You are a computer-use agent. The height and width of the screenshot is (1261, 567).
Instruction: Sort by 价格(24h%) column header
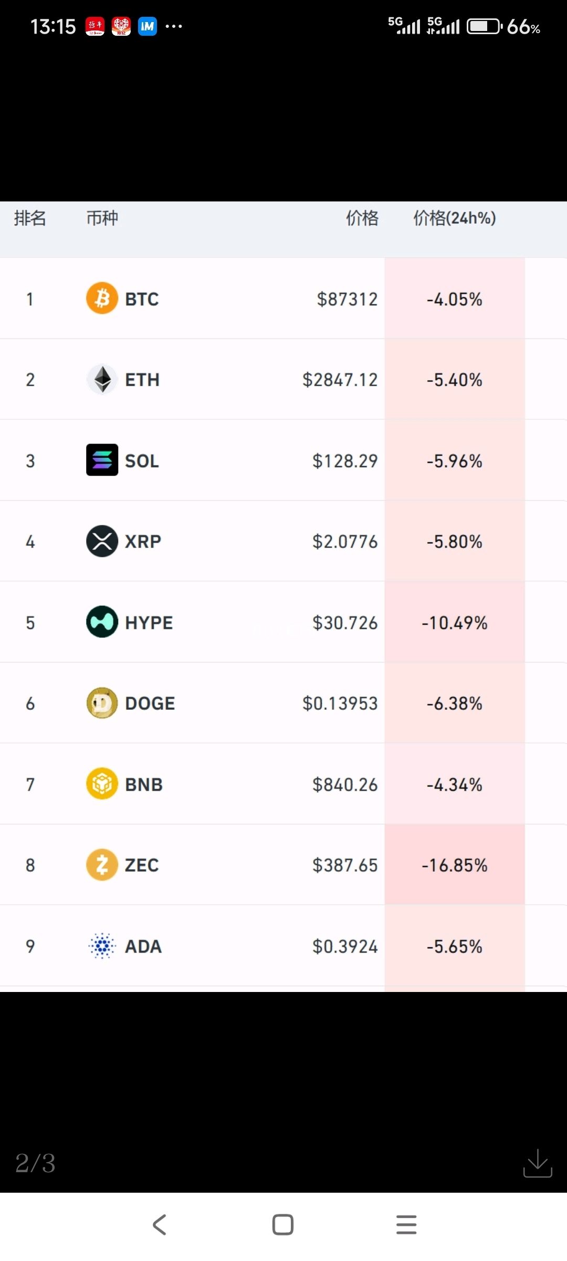click(455, 218)
